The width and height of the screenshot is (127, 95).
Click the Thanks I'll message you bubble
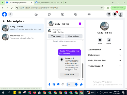coord(69,52)
